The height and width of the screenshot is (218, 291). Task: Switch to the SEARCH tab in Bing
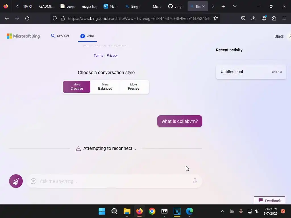pos(60,36)
